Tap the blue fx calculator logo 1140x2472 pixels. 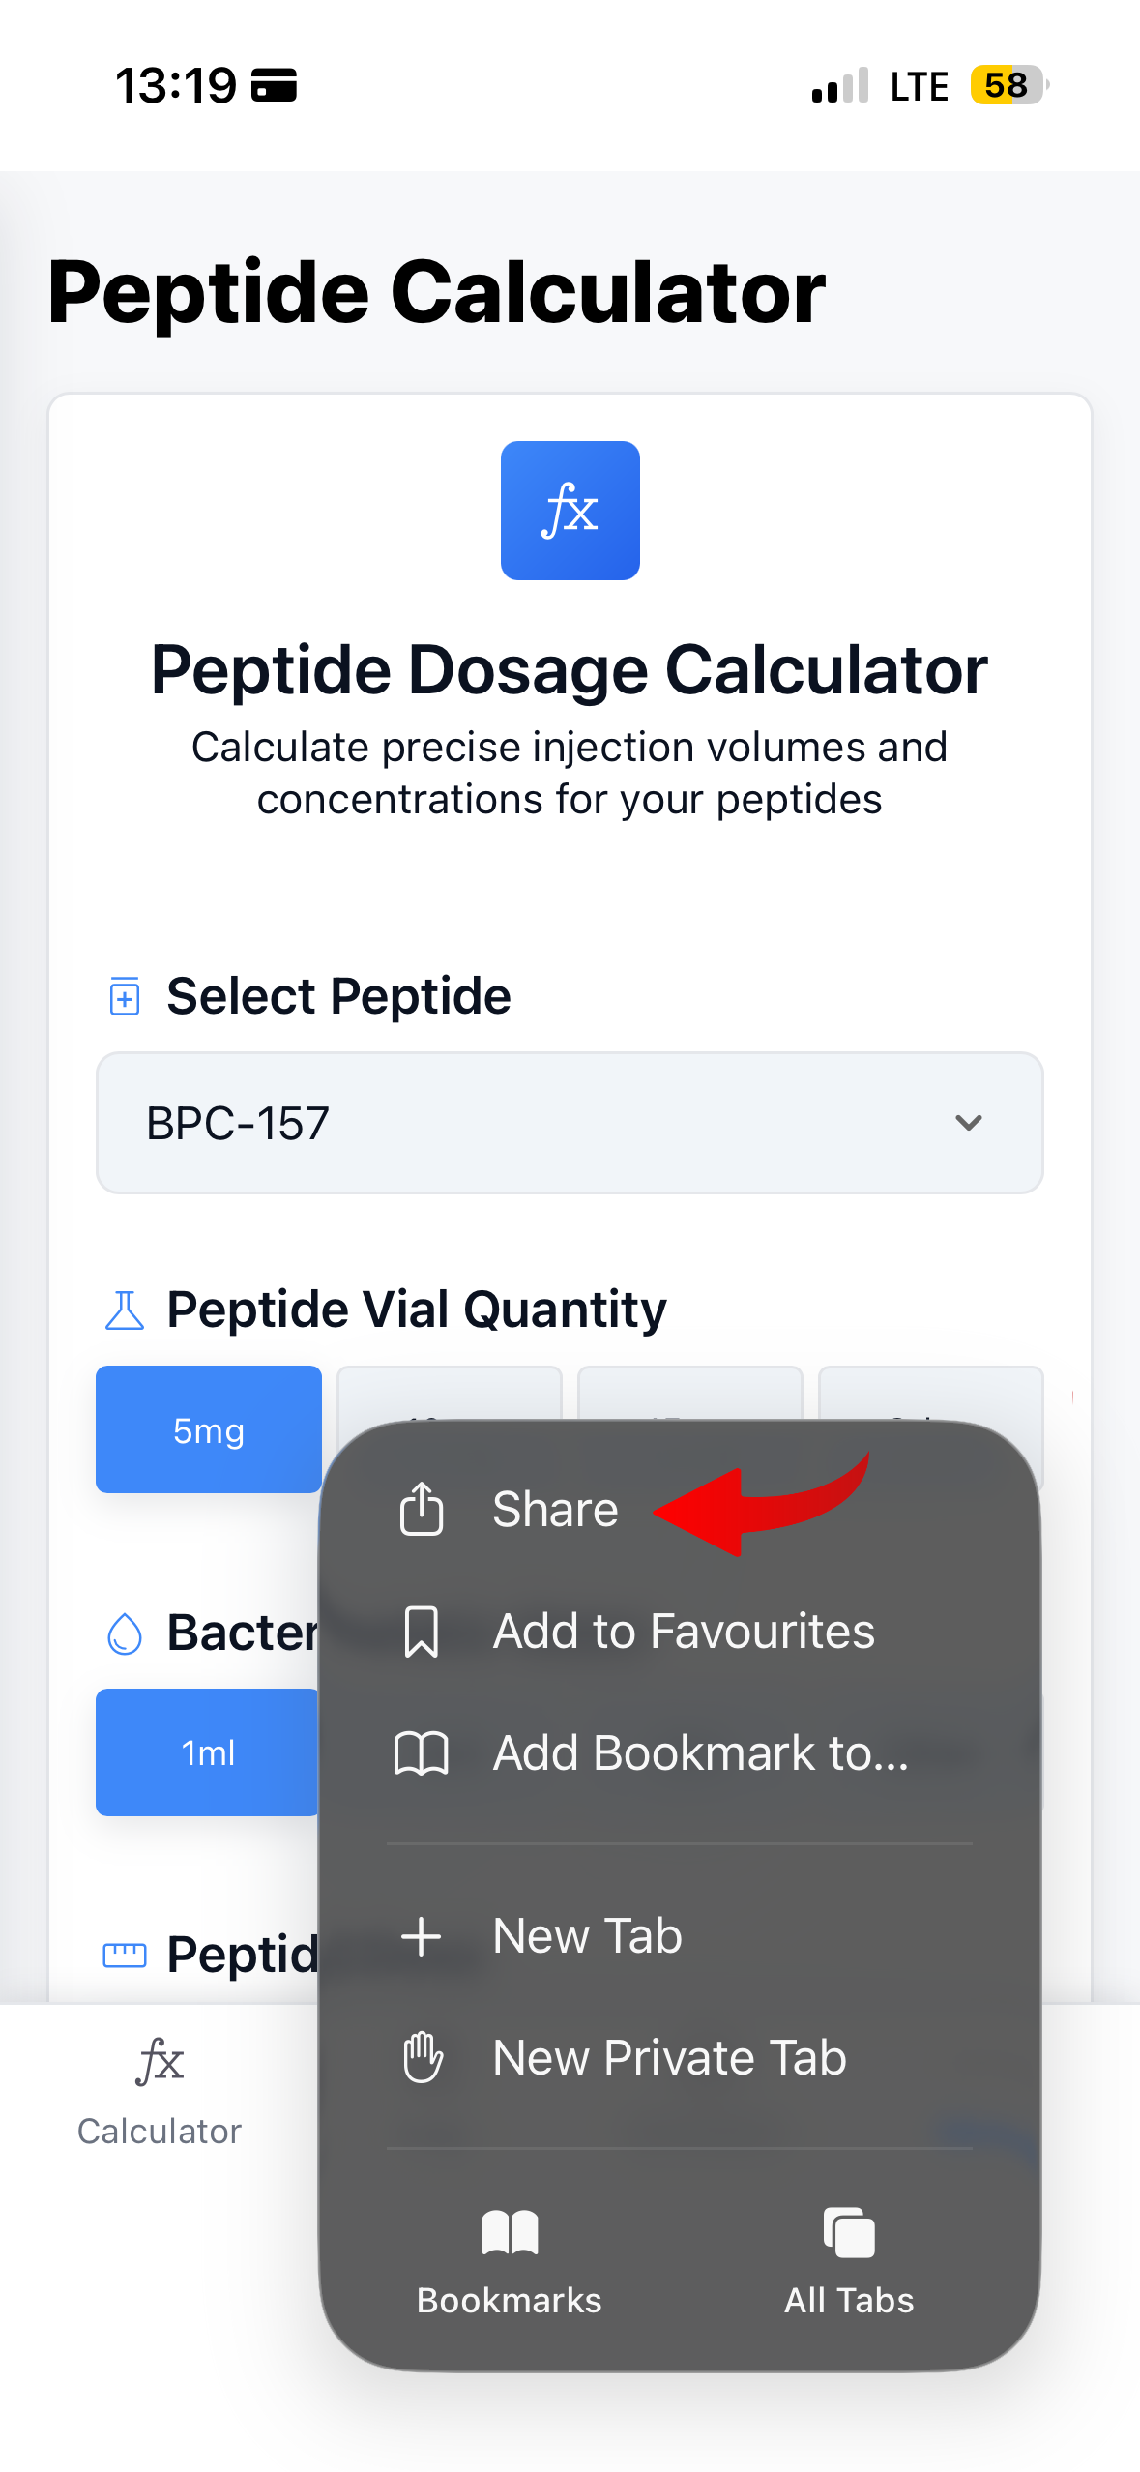point(570,511)
